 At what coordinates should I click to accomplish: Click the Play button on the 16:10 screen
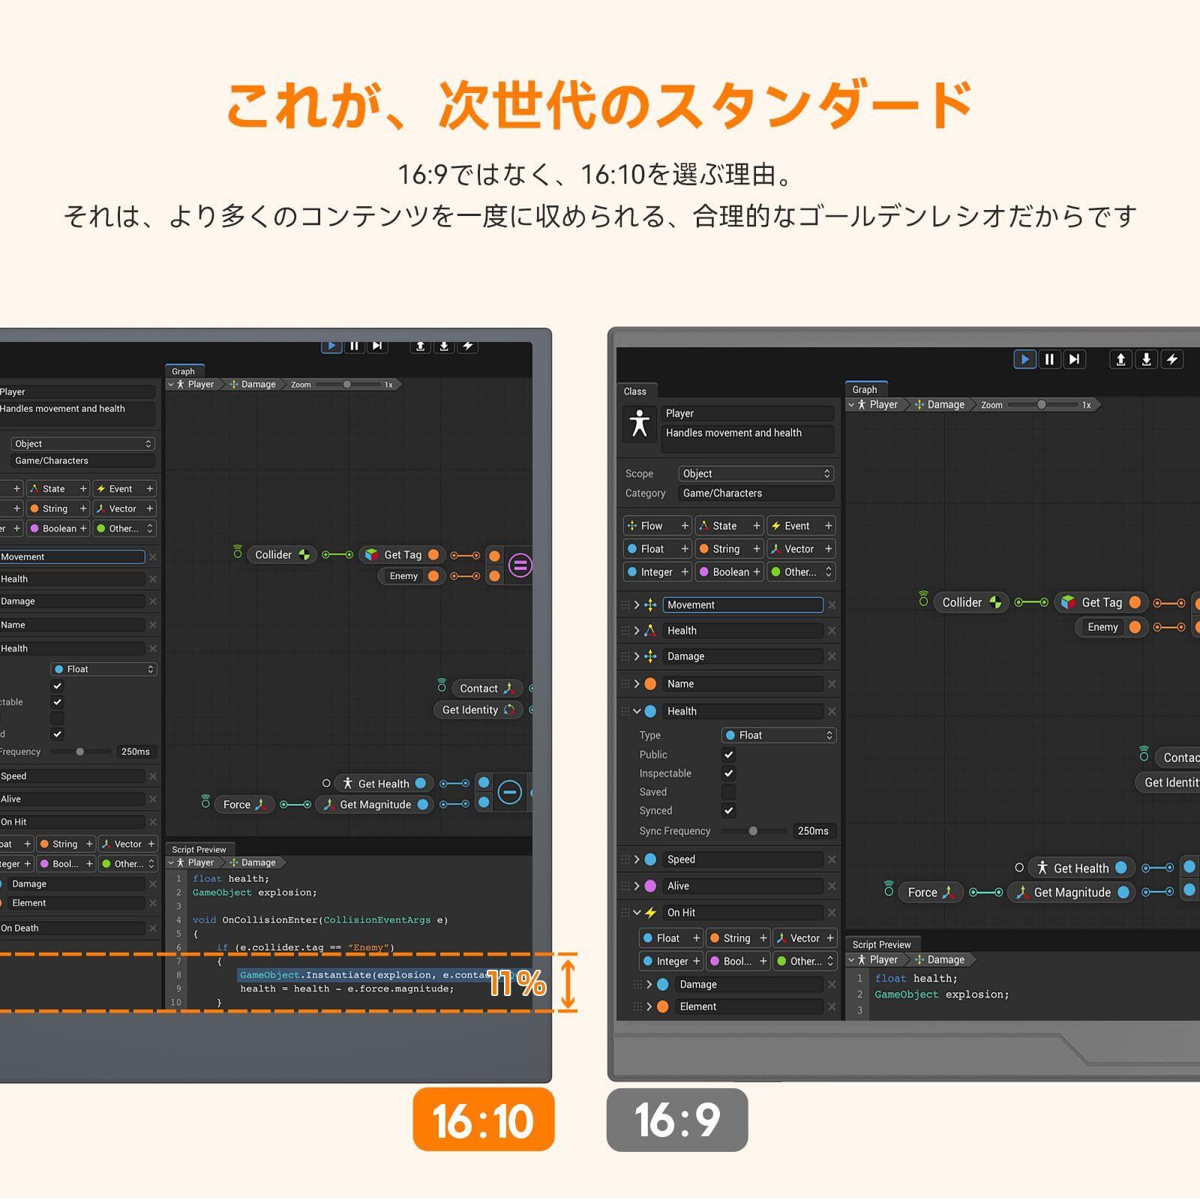coord(331,345)
